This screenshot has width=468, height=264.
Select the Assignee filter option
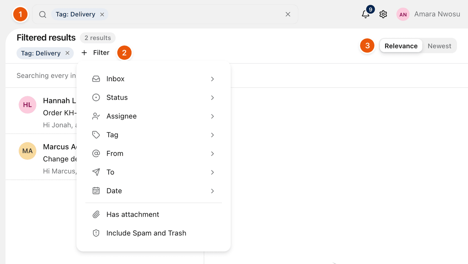154,116
